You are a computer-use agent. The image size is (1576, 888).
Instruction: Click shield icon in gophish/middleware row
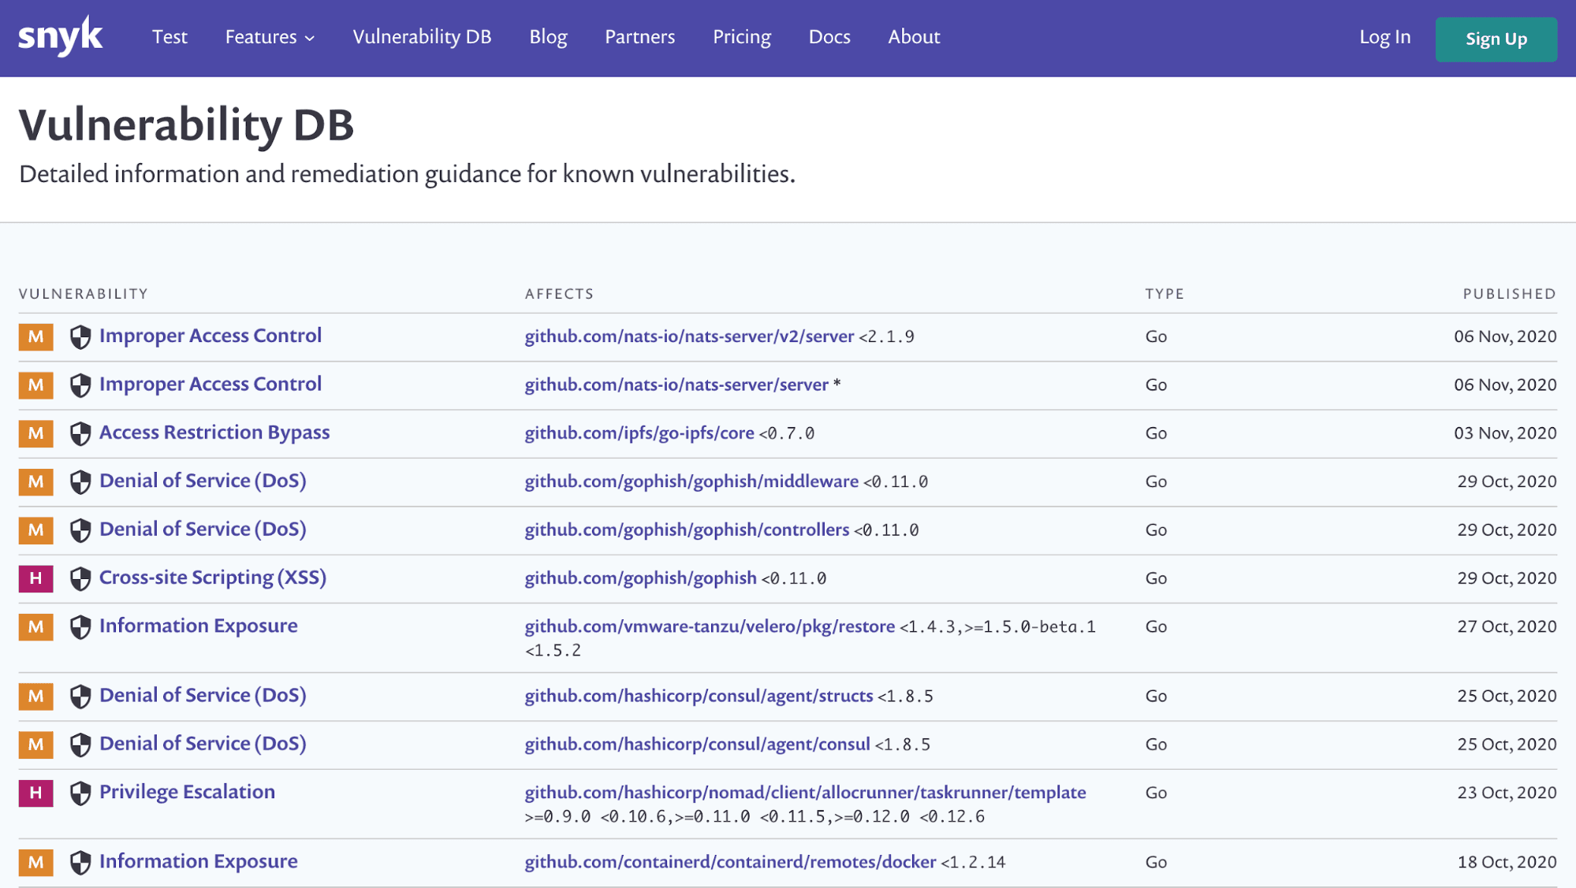pos(80,482)
